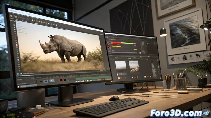This screenshot has width=211, height=118.
Task: Select the yellow bar under the red-green bar
Action: tap(116, 46)
